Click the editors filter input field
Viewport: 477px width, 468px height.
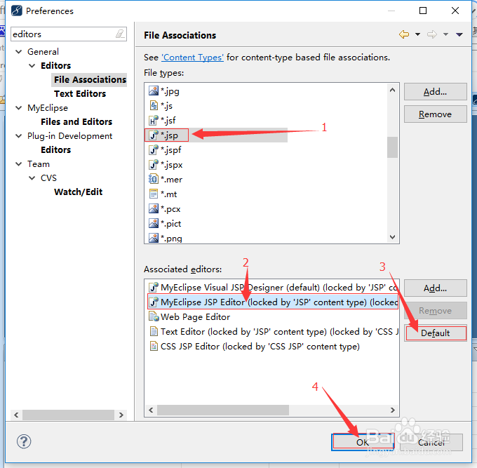click(x=69, y=34)
